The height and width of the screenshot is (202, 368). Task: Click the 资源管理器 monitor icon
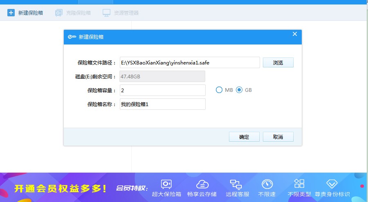106,13
